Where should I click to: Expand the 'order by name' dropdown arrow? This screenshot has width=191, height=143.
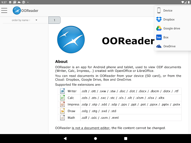click(36, 20)
